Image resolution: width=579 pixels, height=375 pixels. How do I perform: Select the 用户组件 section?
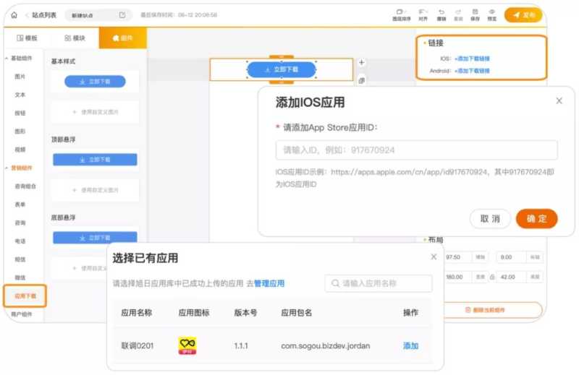pos(22,314)
